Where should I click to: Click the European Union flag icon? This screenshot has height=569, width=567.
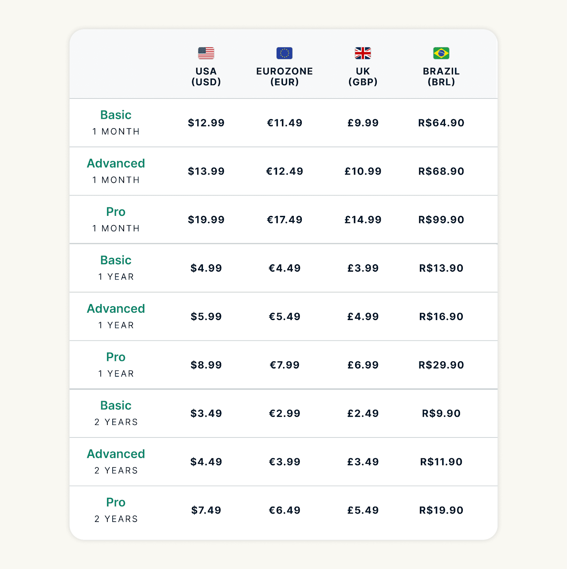point(284,53)
